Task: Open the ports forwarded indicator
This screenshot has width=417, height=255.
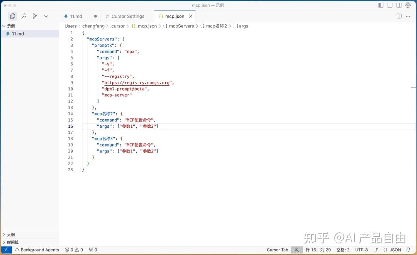Action: click(93, 250)
